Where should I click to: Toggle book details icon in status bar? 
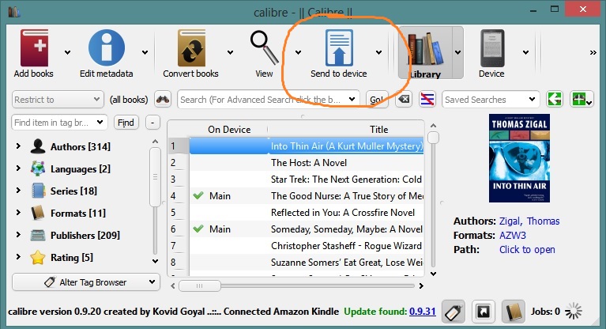coord(514,312)
